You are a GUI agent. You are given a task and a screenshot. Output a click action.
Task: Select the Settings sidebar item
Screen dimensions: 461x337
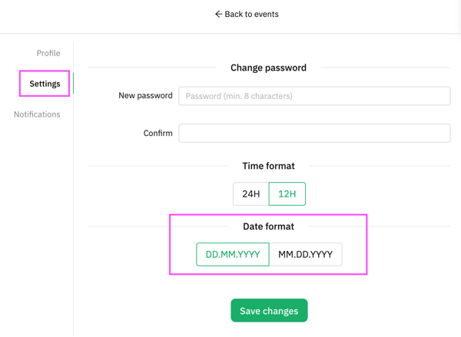pos(45,84)
